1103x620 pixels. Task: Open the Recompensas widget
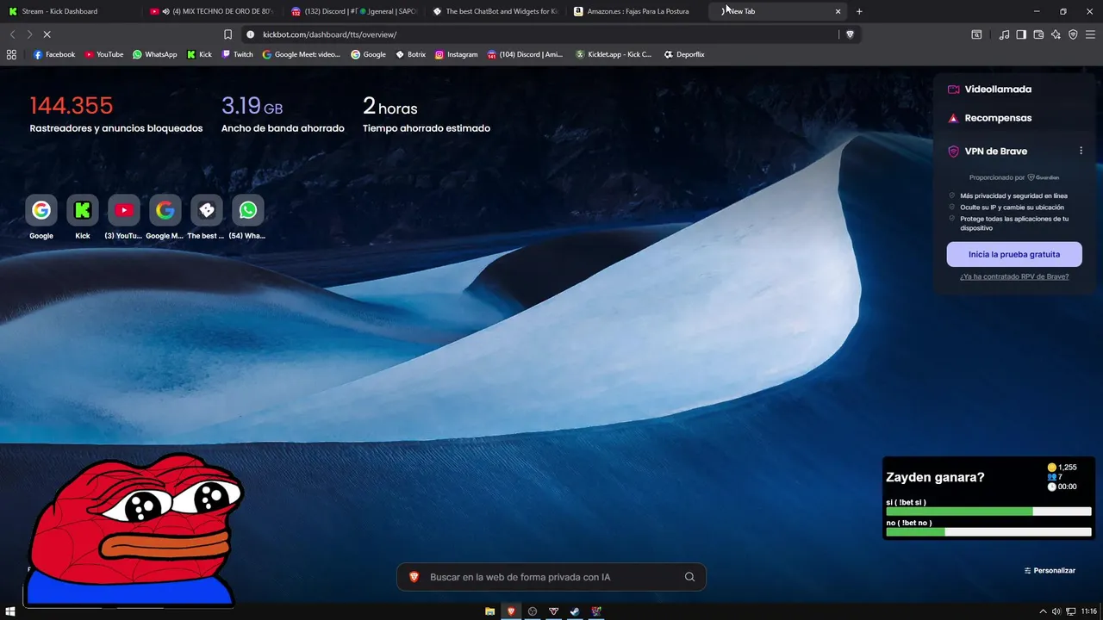989,118
